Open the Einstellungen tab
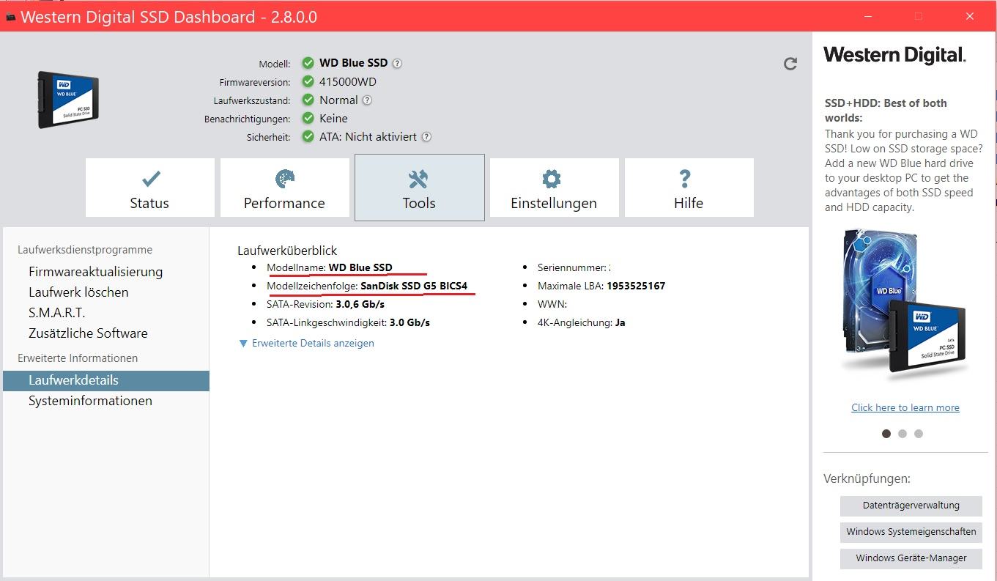Screen dimensions: 997x581 pos(554,188)
